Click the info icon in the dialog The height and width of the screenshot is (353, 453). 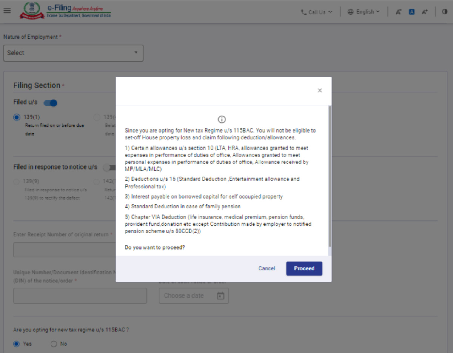click(222, 119)
